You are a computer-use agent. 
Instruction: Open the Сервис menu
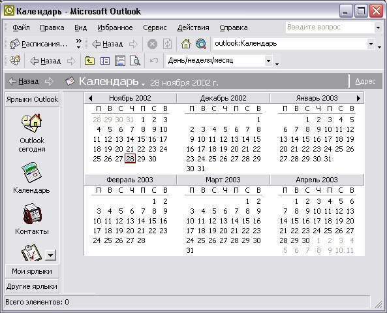tap(155, 27)
